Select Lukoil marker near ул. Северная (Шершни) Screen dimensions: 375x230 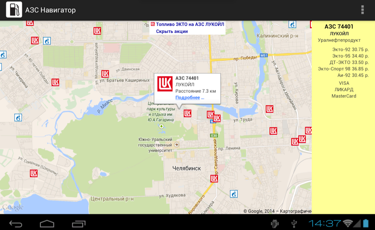(x=34, y=173)
